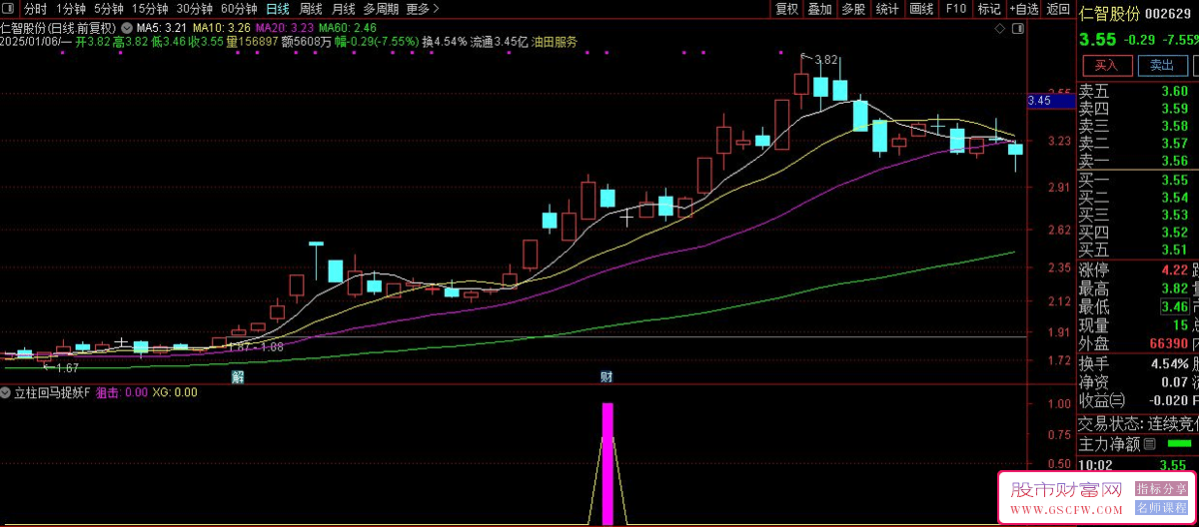The image size is (1199, 527).
Task: Click the small panel icon far left of period tabs
Action: (x=10, y=9)
